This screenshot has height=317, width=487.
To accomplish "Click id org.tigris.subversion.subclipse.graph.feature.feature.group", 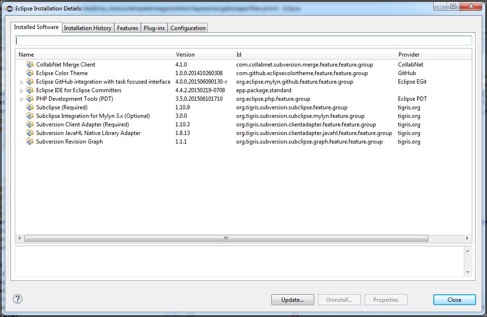I will click(309, 142).
